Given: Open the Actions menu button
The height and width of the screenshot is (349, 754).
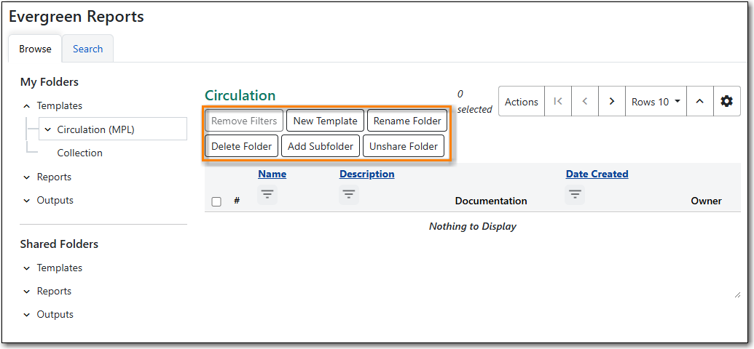Looking at the screenshot, I should (x=521, y=102).
